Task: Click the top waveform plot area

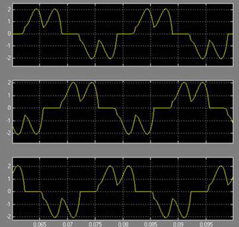Action: 122,34
